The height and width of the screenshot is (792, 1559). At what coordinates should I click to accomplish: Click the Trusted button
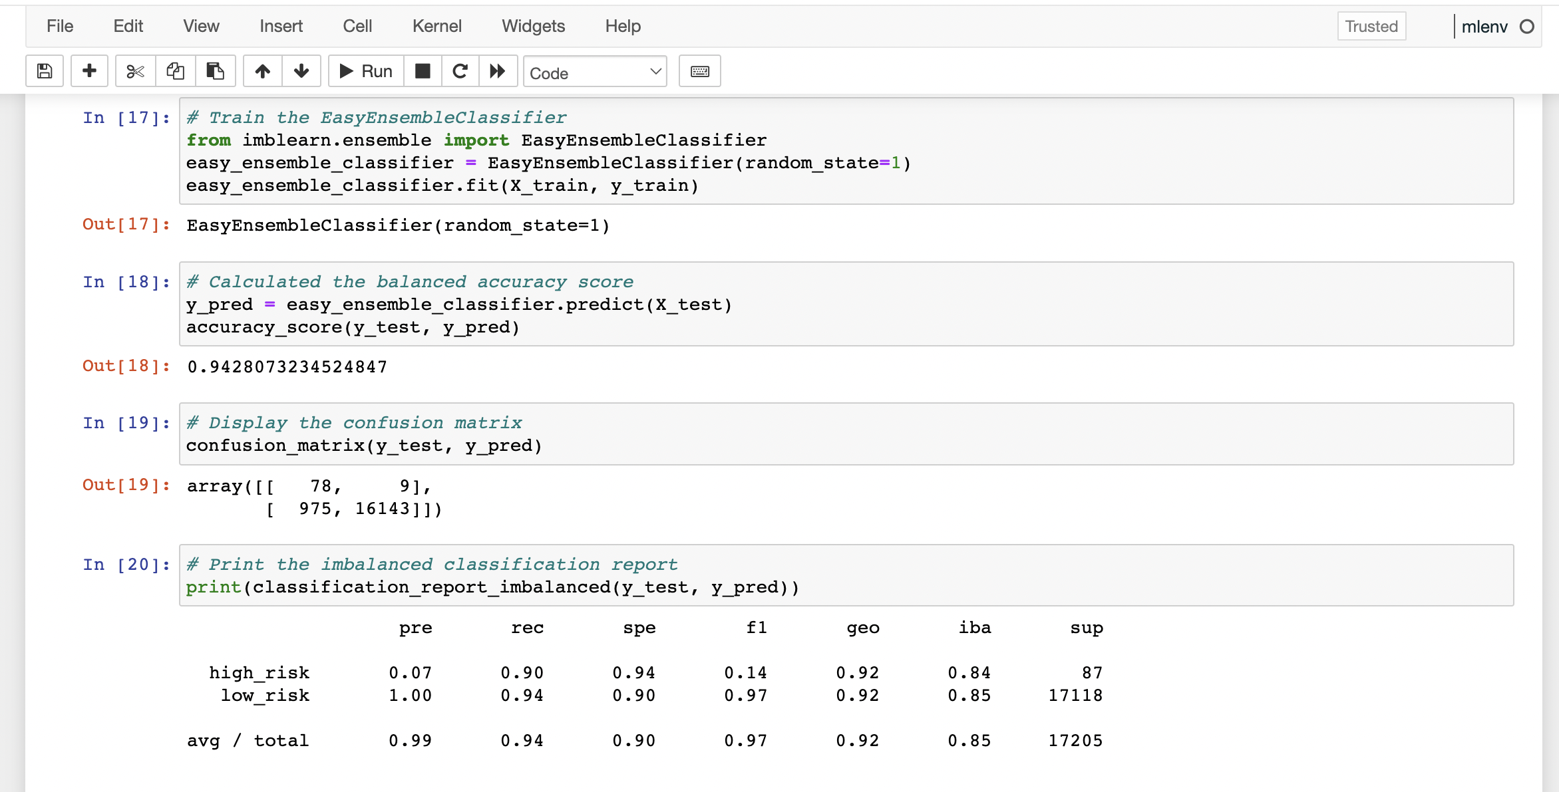1371,26
